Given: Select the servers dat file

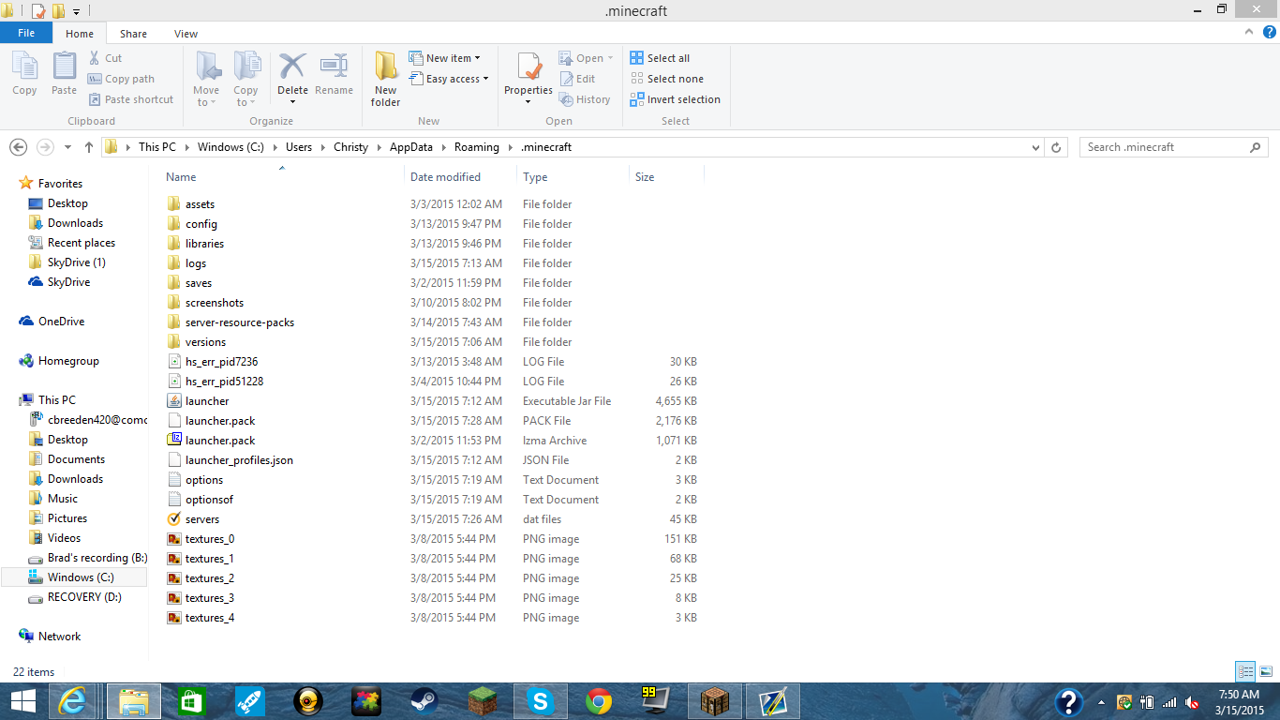Looking at the screenshot, I should (x=202, y=519).
